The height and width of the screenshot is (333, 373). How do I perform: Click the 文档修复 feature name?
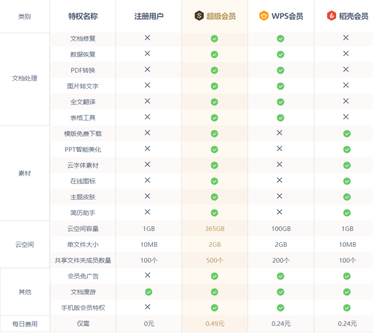pyautogui.click(x=83, y=38)
